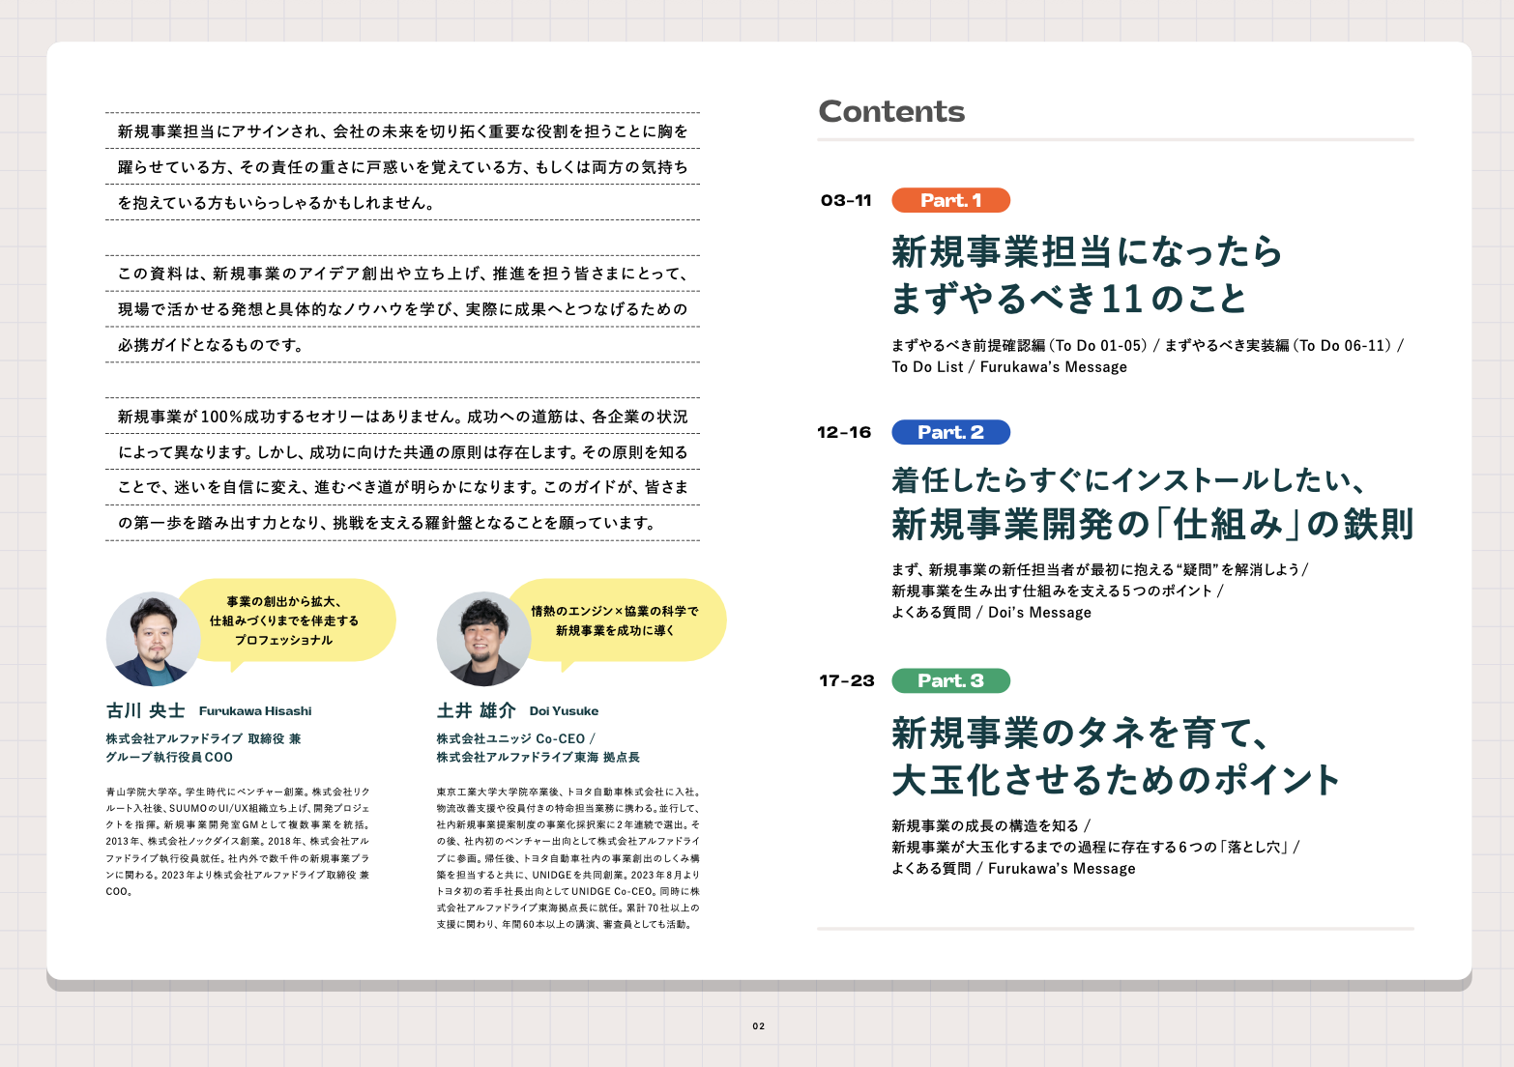The image size is (1514, 1067).
Task: Open the Doi Yusuke portrait photo
Action: tap(483, 639)
